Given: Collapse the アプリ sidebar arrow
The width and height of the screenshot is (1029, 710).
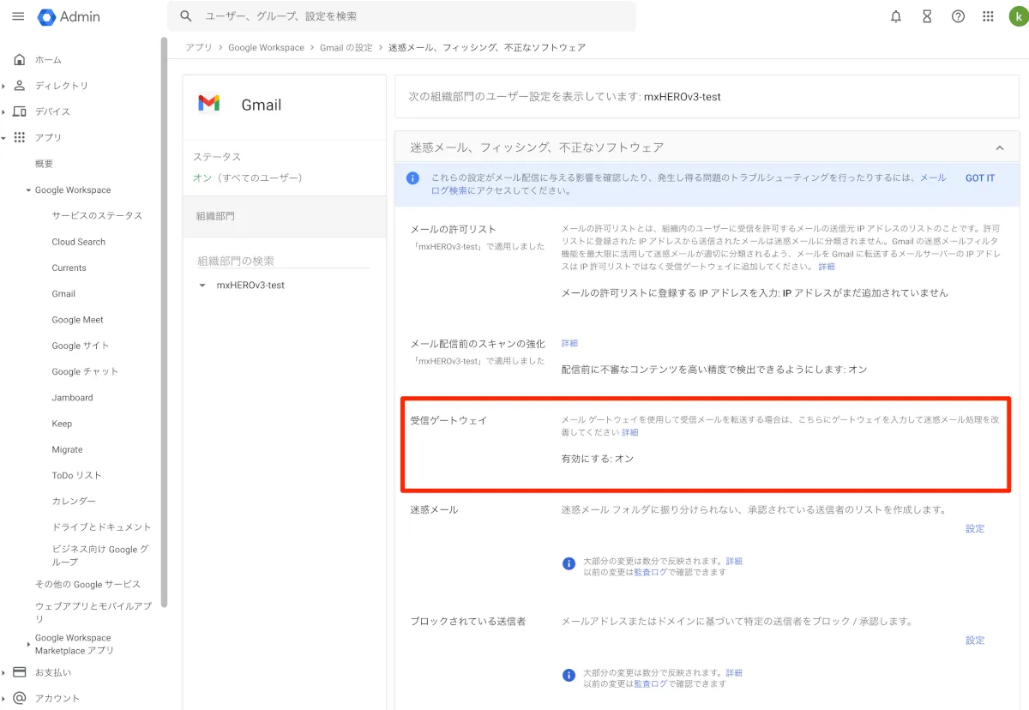Looking at the screenshot, I should click(4, 137).
